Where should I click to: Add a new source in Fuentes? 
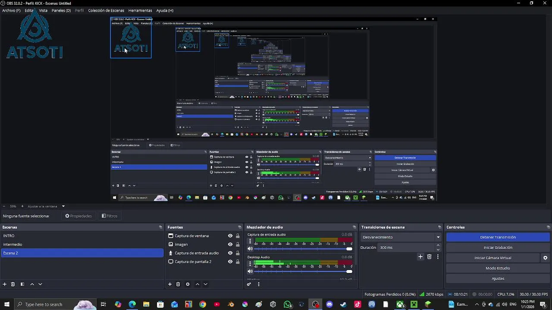tap(170, 284)
